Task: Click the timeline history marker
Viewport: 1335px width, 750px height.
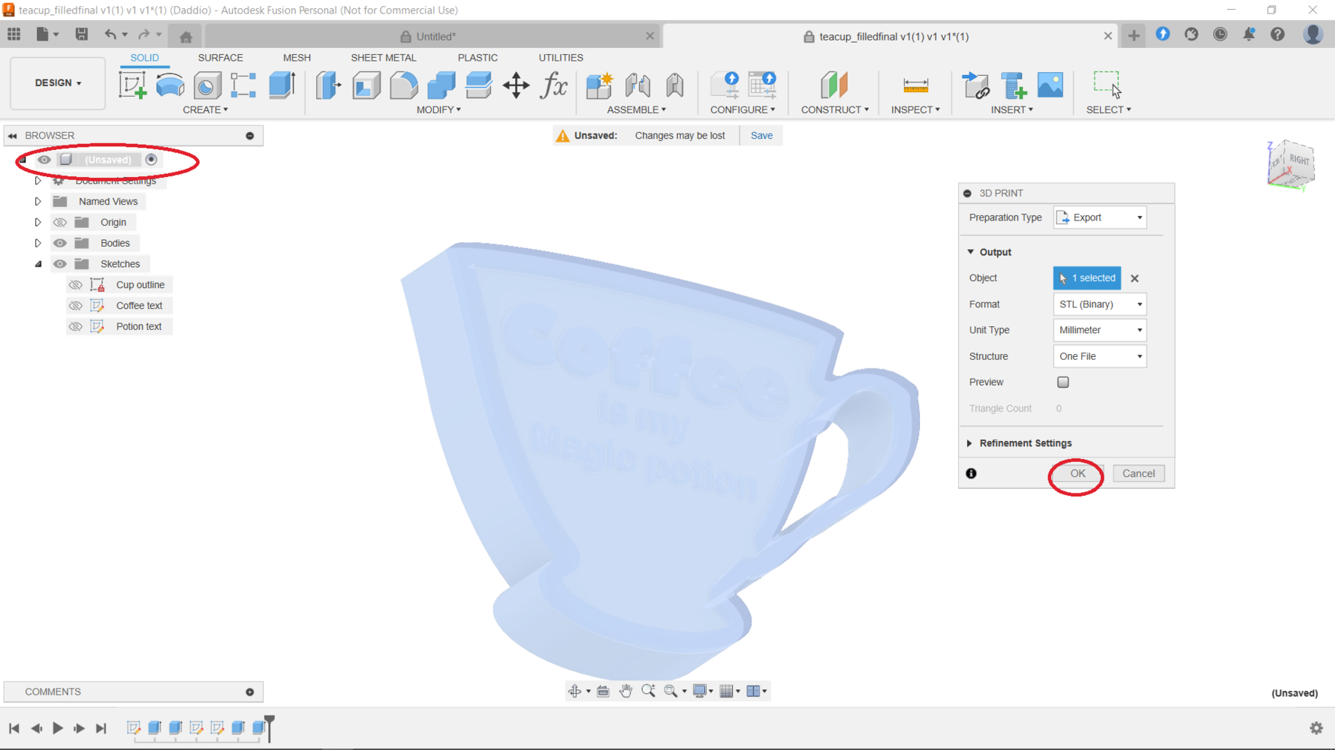Action: (270, 727)
